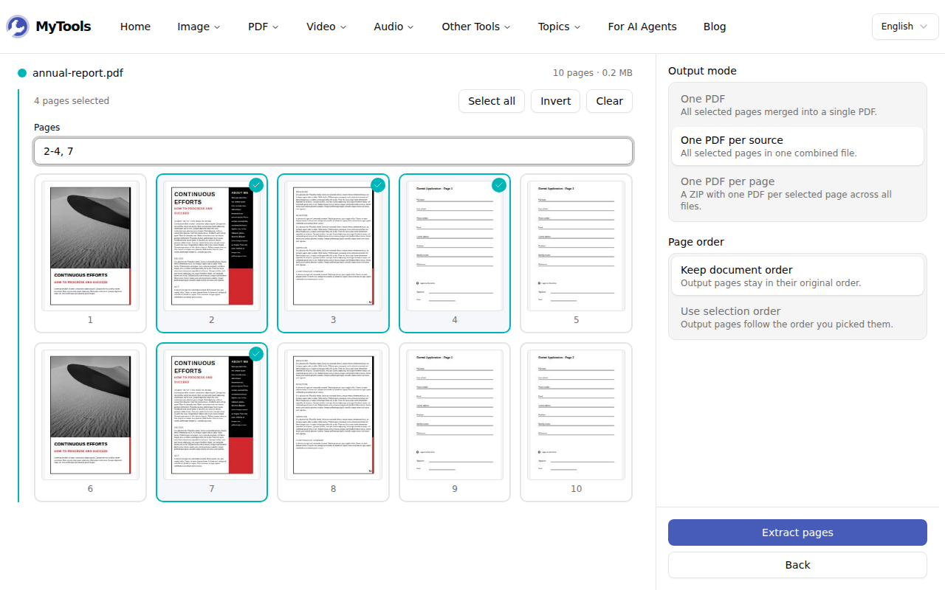
Task: Select page 6 thumbnail
Action: [90, 422]
